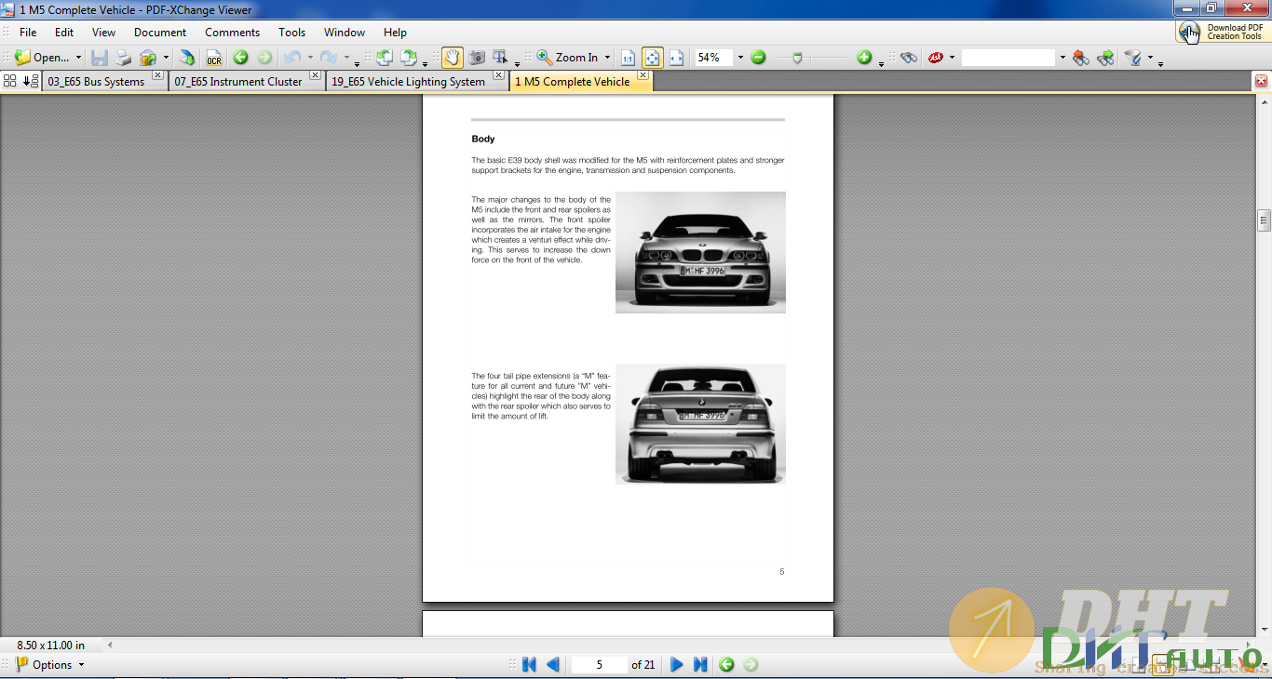Open the View menu

tap(103, 33)
